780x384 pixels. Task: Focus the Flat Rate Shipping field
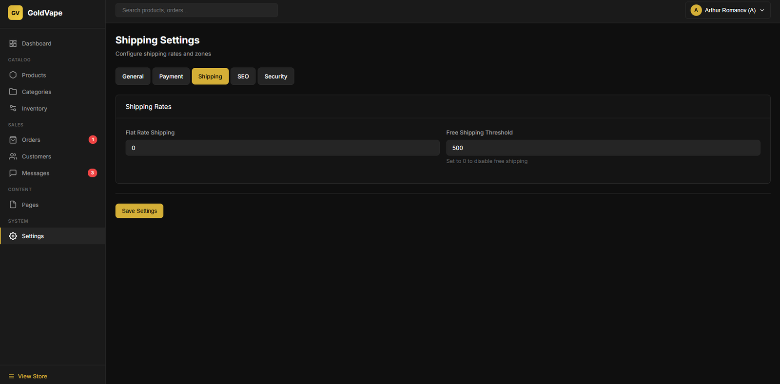282,148
